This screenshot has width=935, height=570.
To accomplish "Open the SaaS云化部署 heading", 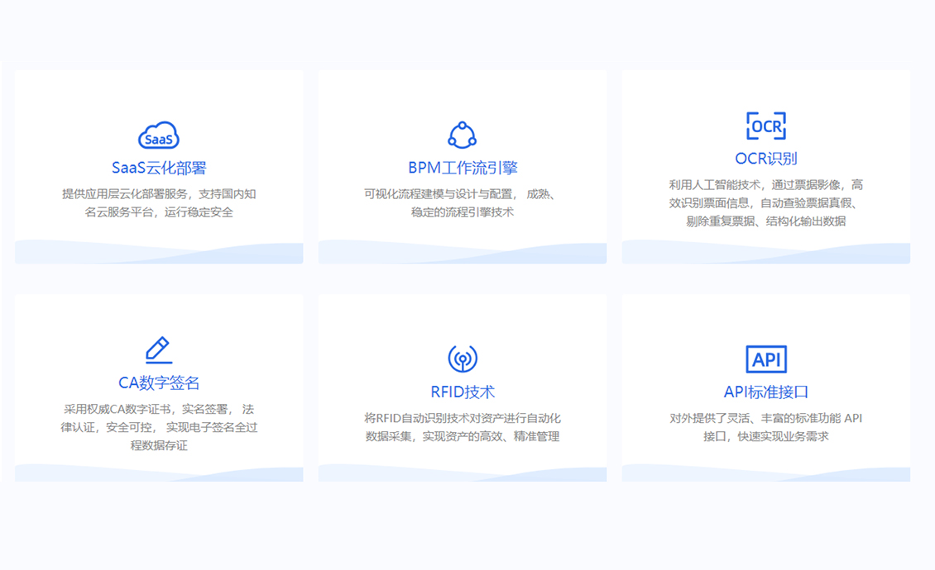I will (159, 168).
